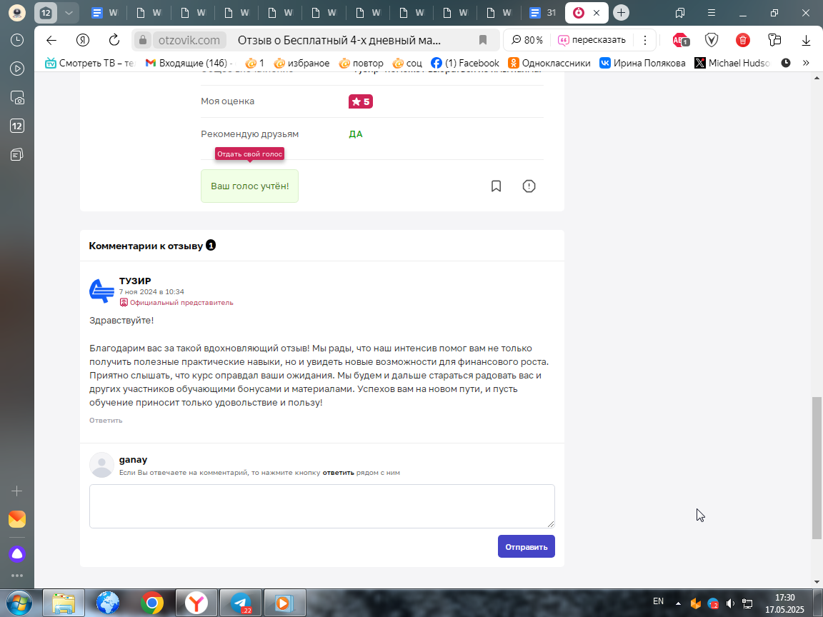This screenshot has width=823, height=617.
Task: Open sidebar three-dots more options
Action: (17, 576)
